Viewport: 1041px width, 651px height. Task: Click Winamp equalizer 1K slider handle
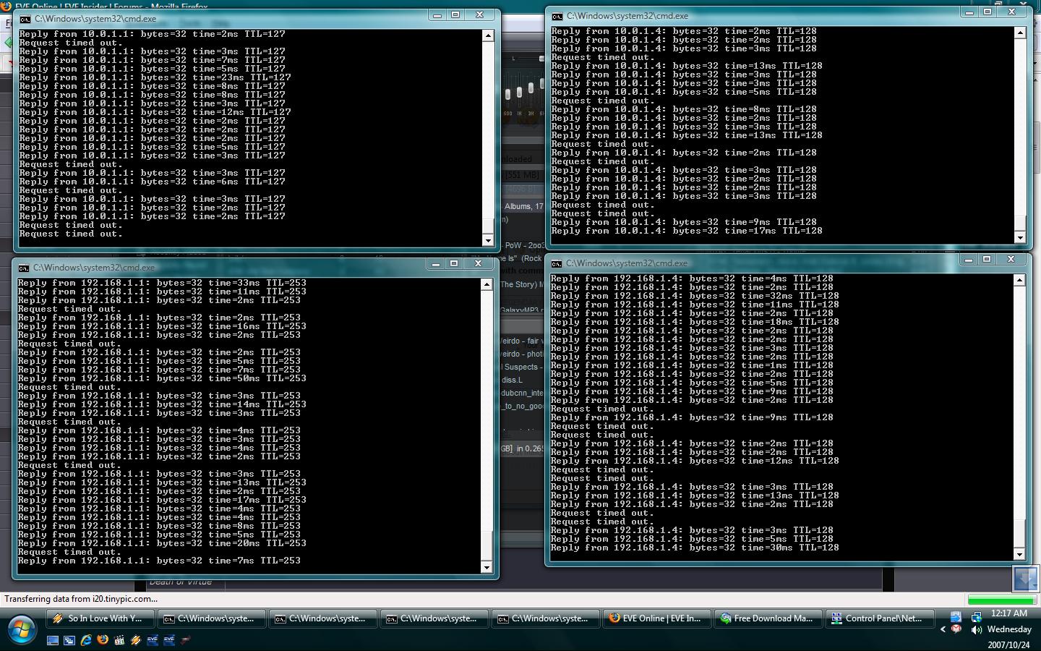pos(519,92)
